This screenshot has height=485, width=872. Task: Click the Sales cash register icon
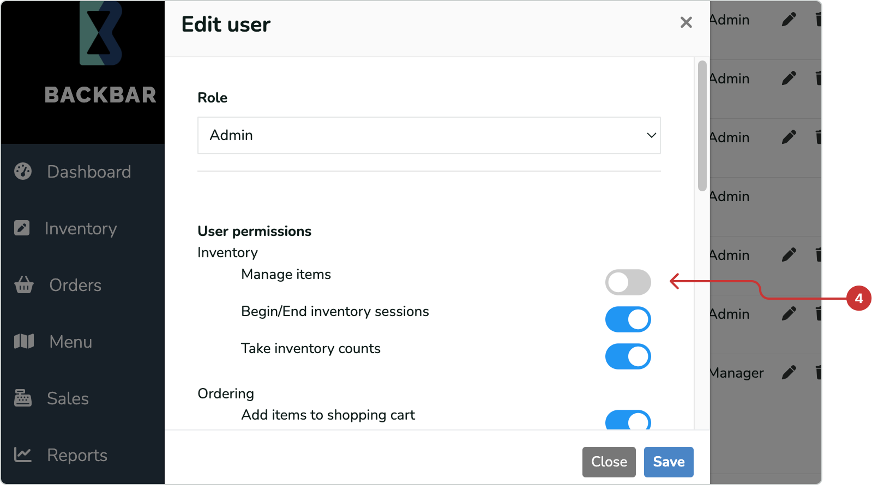point(23,398)
